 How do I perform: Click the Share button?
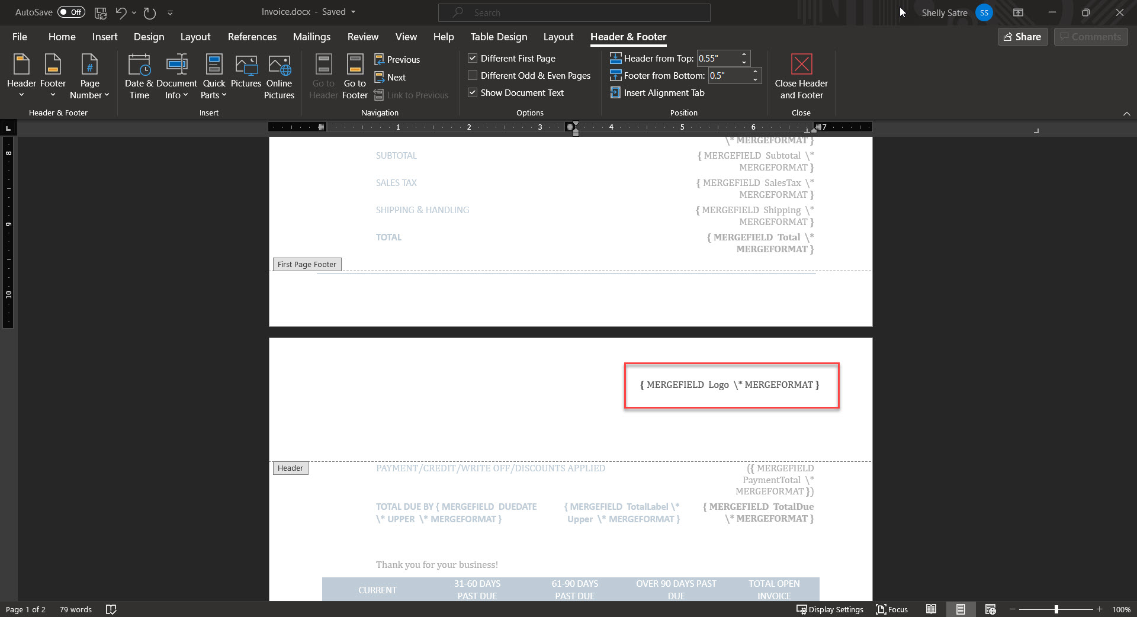(x=1023, y=37)
